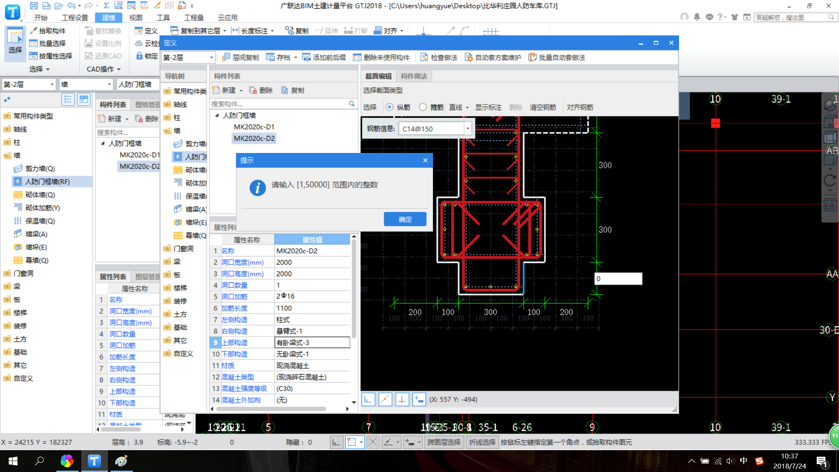Open the 人防门框墙 component type dropdown
Viewport: 839px width, 472px height.
pos(139,84)
